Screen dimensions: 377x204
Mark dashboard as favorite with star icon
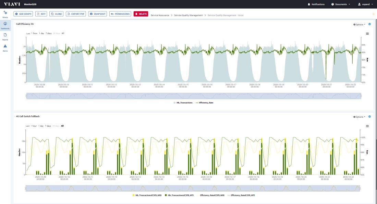pos(373,14)
